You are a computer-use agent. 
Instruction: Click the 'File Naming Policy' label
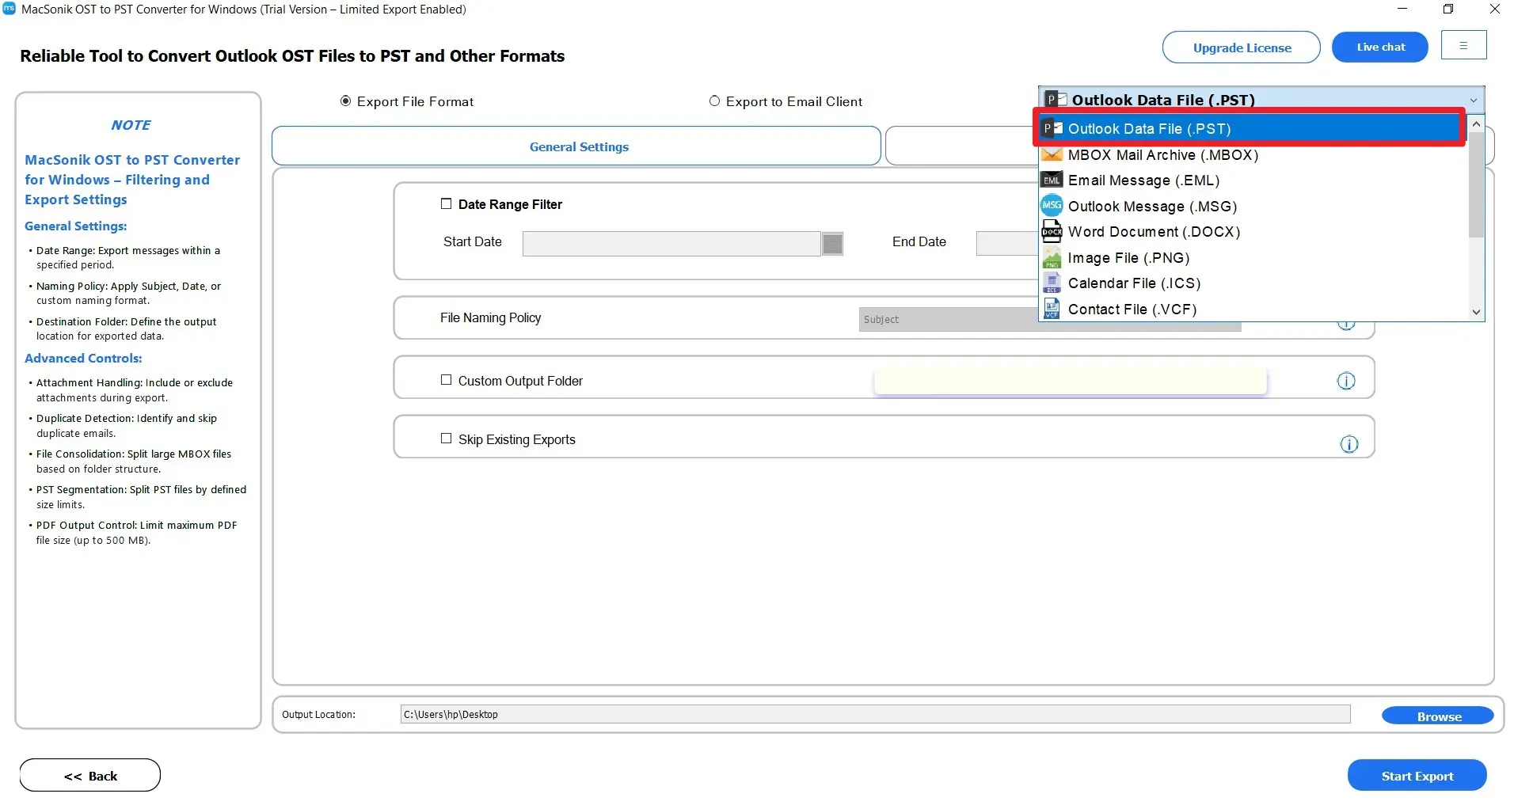pyautogui.click(x=490, y=317)
